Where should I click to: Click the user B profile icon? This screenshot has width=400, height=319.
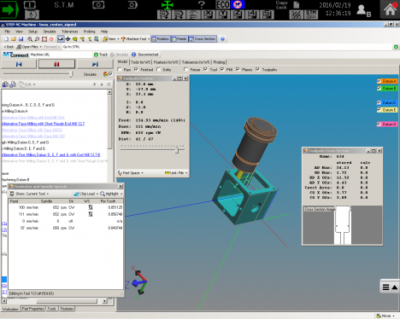(x=363, y=10)
